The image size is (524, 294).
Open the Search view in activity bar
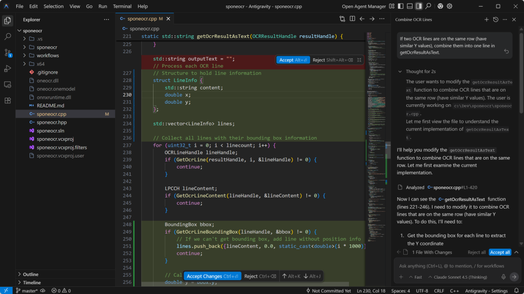tap(8, 37)
